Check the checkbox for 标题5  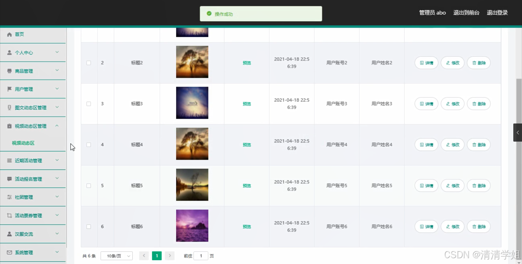pos(88,185)
